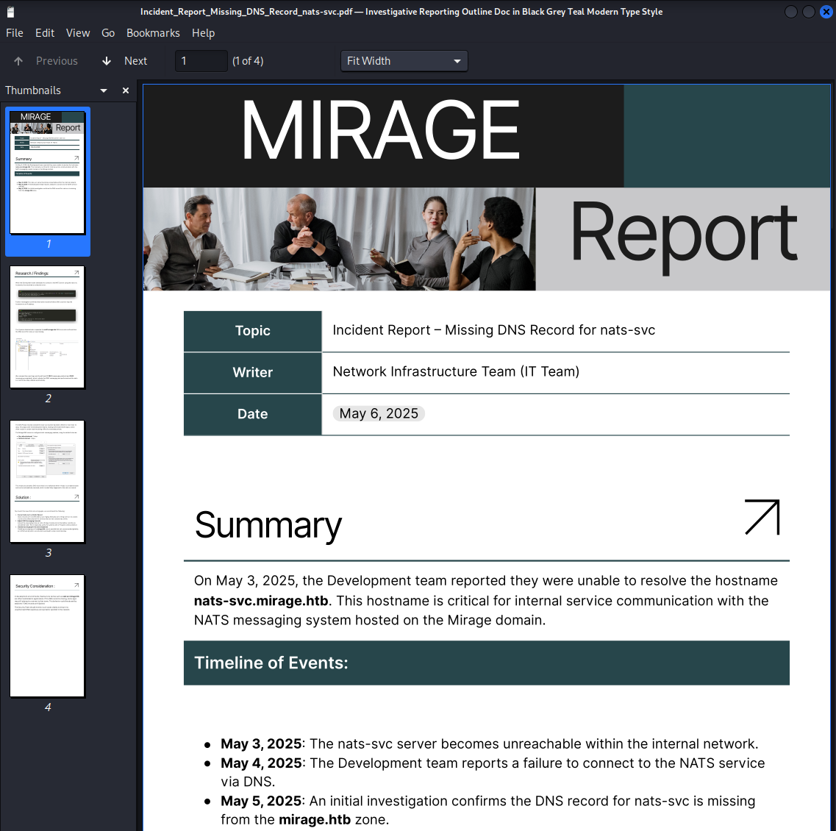Click the window maximize button
836x831 pixels.
(808, 12)
